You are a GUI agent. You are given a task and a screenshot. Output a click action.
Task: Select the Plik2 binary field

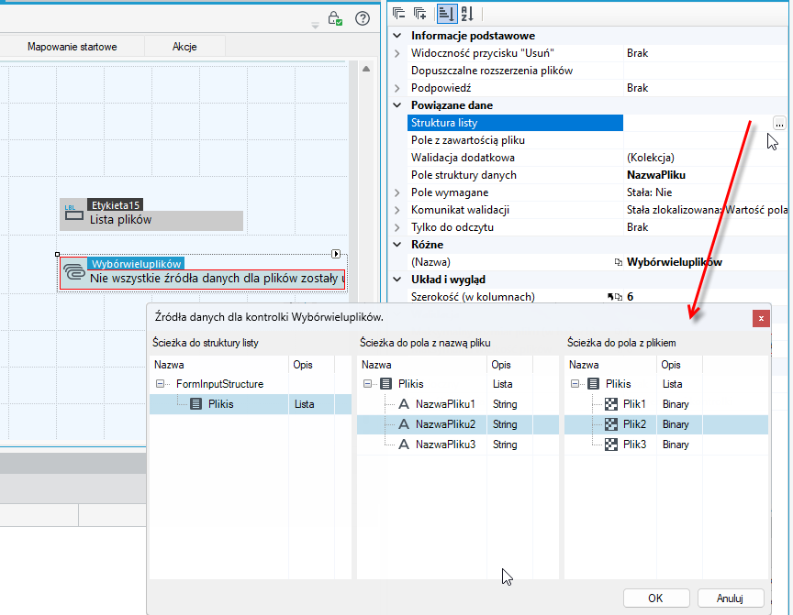point(634,424)
